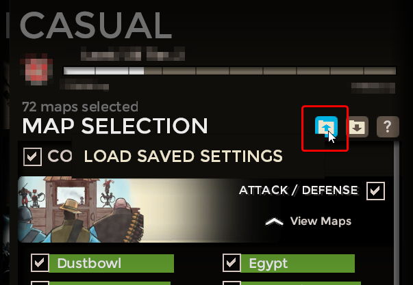
Task: Click the experience level progress bar
Action: (229, 70)
